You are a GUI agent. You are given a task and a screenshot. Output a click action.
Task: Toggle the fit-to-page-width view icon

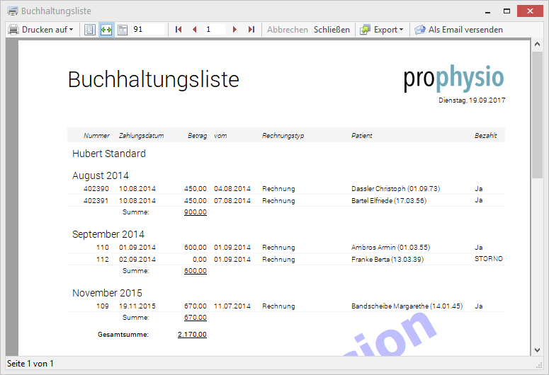pyautogui.click(x=106, y=30)
